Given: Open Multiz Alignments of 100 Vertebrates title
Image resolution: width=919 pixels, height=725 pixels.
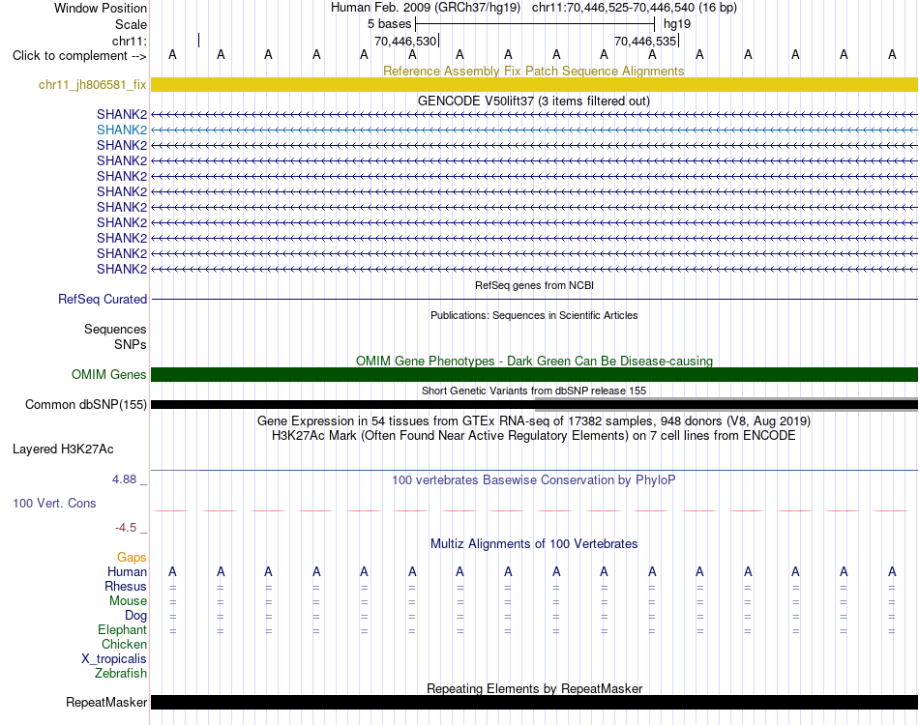Looking at the screenshot, I should 534,543.
